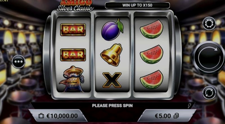This screenshot has height=124, width=225.
Task: Click the bottom watermelon symbol
Action: click(x=152, y=80)
